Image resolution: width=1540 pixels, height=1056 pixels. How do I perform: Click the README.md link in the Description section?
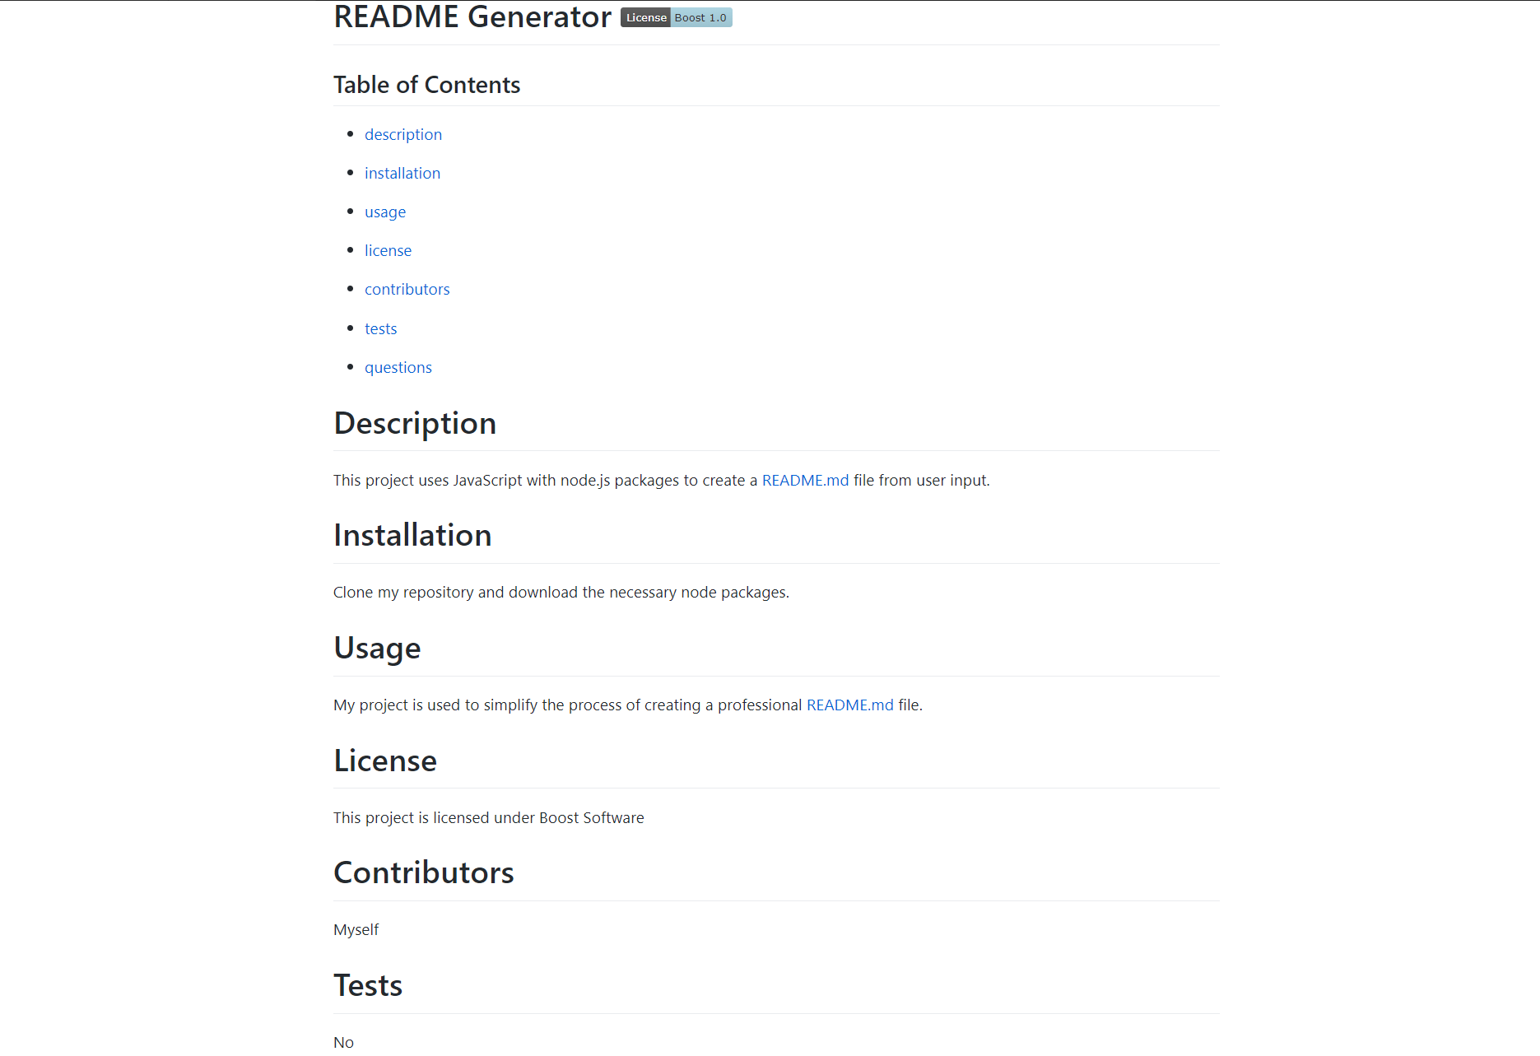(805, 480)
